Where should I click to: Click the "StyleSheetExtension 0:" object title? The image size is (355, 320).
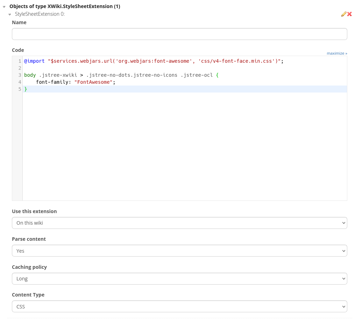[40, 14]
